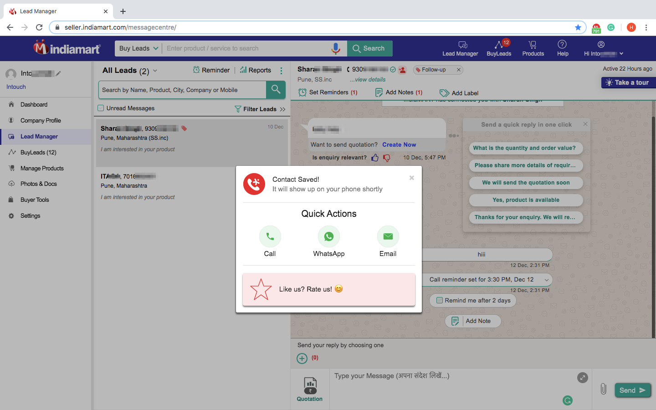Open the three-dot more options menu

coord(281,71)
